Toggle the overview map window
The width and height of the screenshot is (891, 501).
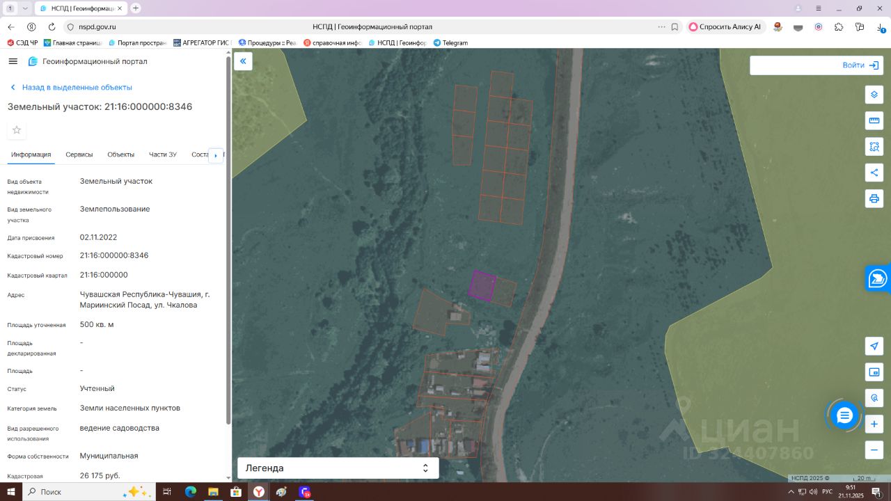click(x=874, y=372)
